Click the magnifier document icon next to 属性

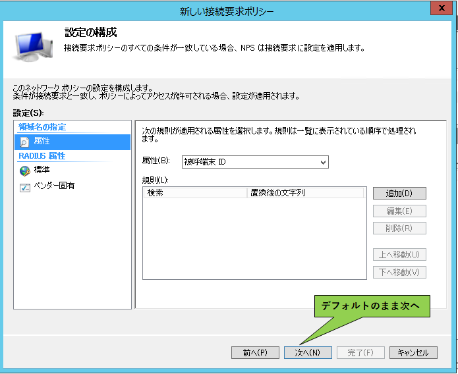[24, 142]
